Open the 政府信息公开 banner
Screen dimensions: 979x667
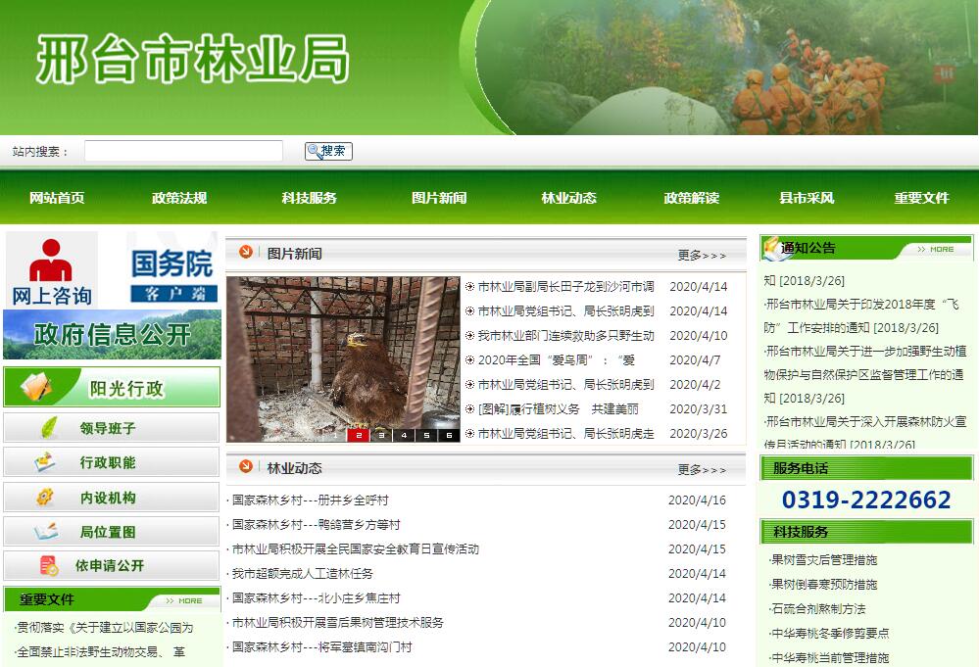113,335
